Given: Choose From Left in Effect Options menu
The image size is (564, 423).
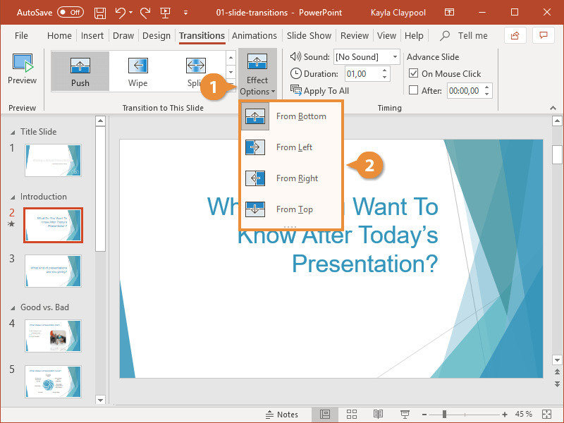Looking at the screenshot, I should coord(293,147).
